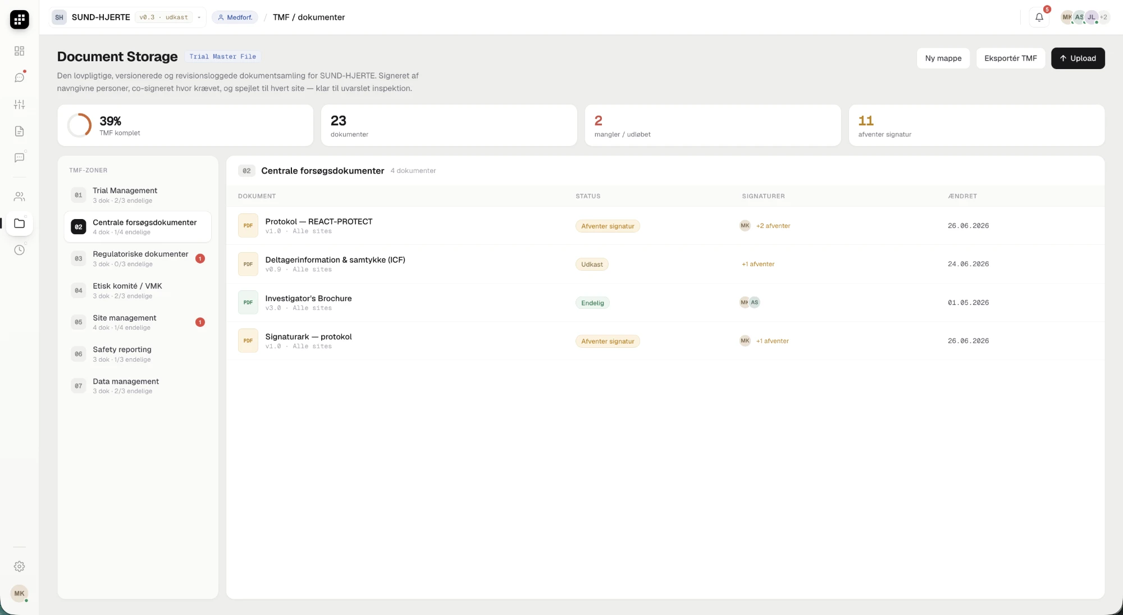Click +1 afventer in Deltagerinformation row
Screen dimensions: 1123x615
tap(758, 264)
